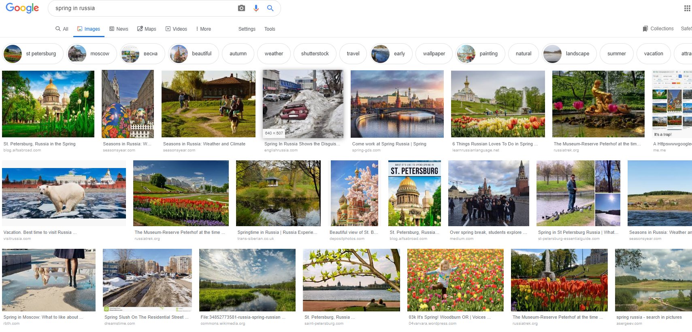
Task: Open the polar bear Kremlin image
Action: coord(64,193)
